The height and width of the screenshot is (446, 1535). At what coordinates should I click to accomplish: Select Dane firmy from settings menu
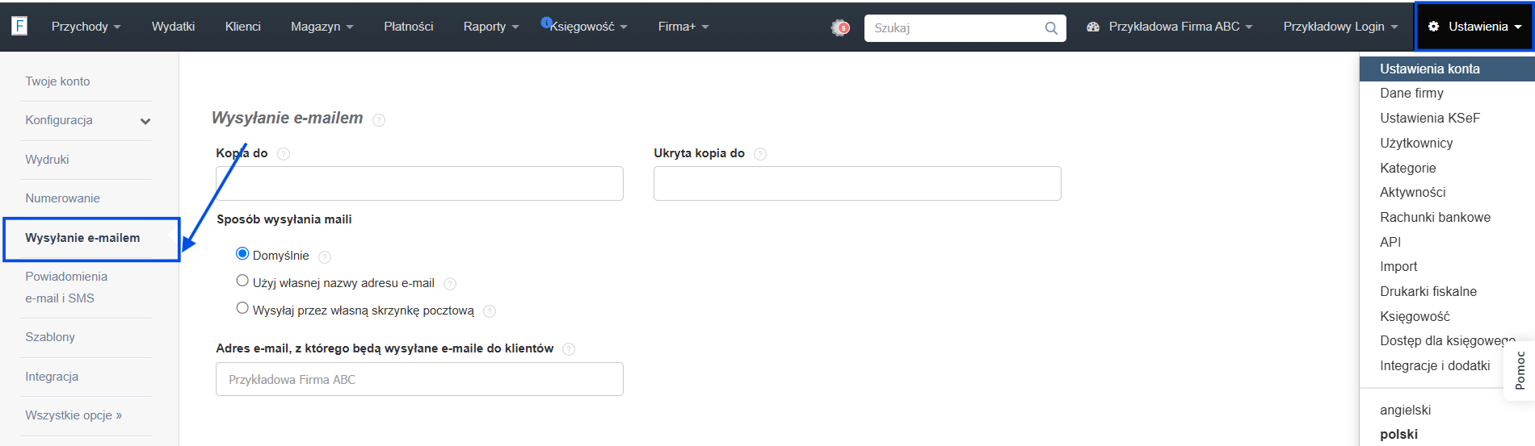coord(1411,94)
